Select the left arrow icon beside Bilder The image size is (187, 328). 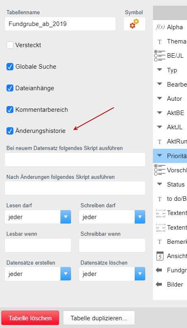coord(159,285)
